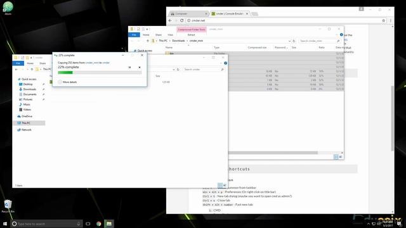Click Search cmder_mini box
This screenshot has height=228, width=406.
pyautogui.click(x=320, y=41)
